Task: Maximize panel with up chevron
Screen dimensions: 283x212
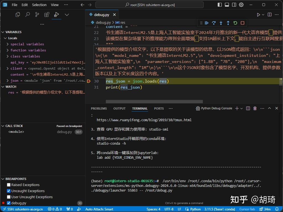Action: pyautogui.click(x=269, y=108)
